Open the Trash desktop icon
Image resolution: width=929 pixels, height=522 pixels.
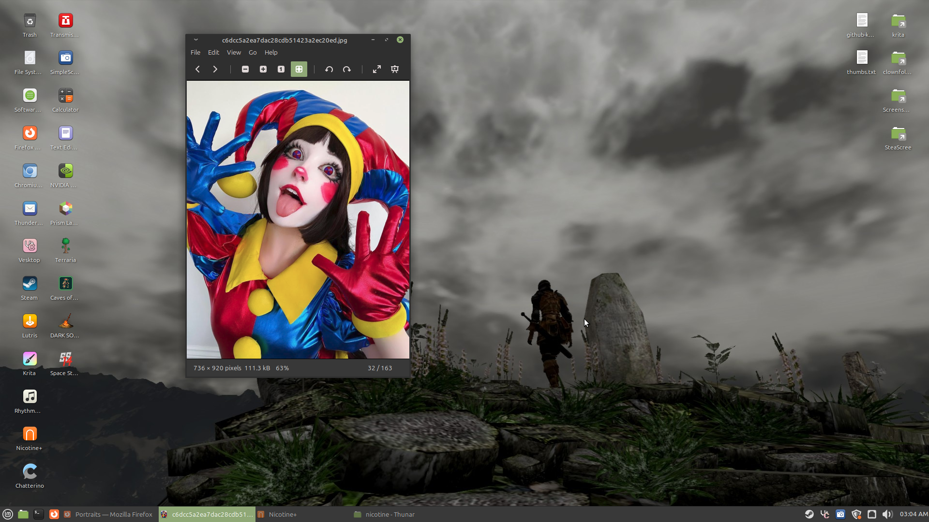tap(30, 25)
